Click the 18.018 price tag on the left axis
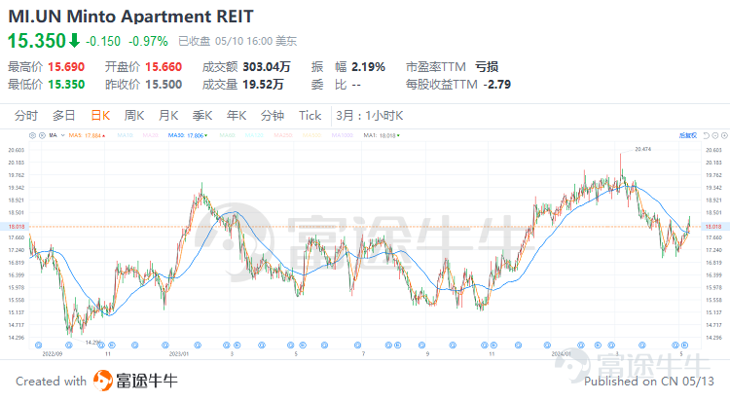 17,227
